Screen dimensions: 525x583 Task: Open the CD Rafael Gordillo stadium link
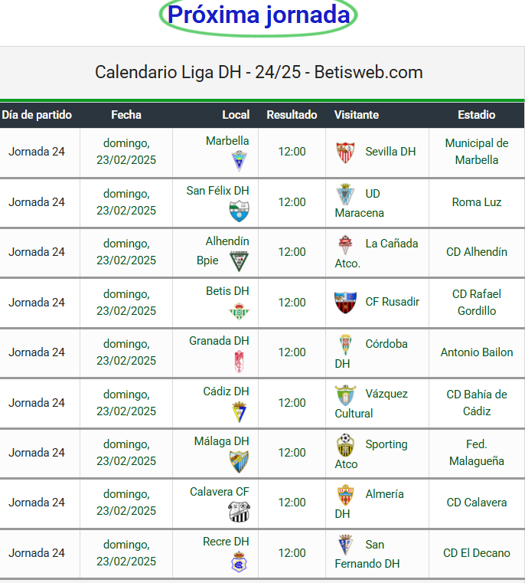coord(476,303)
